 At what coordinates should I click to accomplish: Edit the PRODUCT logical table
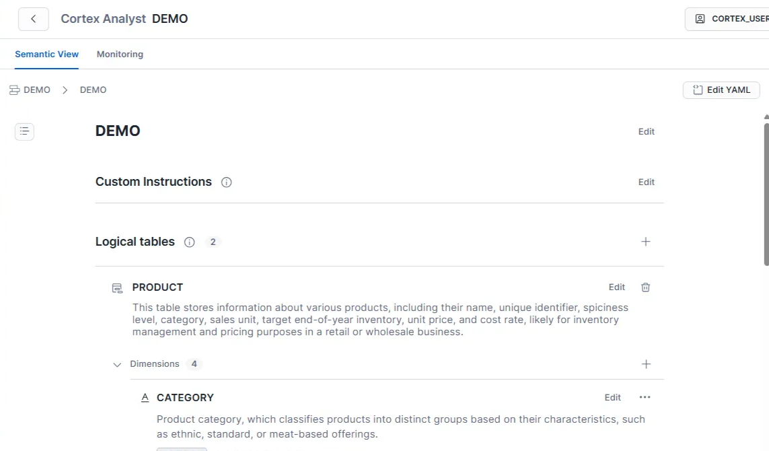coord(617,287)
